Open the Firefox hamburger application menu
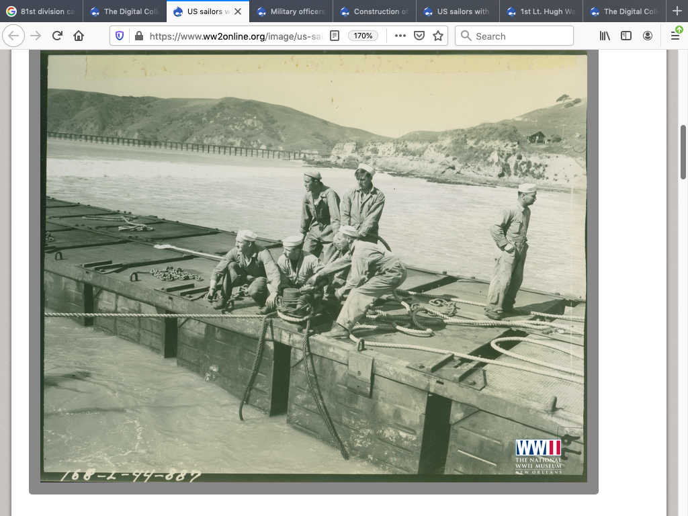The width and height of the screenshot is (688, 516). (x=675, y=36)
